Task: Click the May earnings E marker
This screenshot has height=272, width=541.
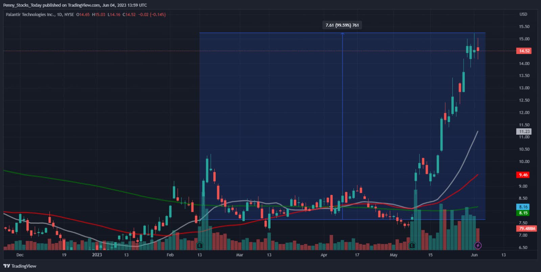Action: click(412, 245)
